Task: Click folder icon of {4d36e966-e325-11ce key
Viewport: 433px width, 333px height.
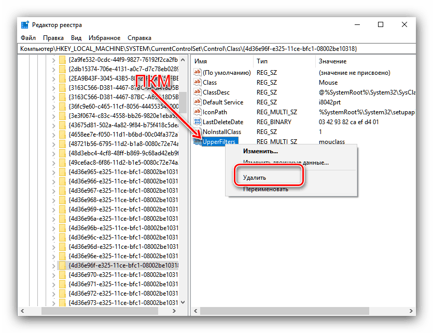Action: point(63,181)
